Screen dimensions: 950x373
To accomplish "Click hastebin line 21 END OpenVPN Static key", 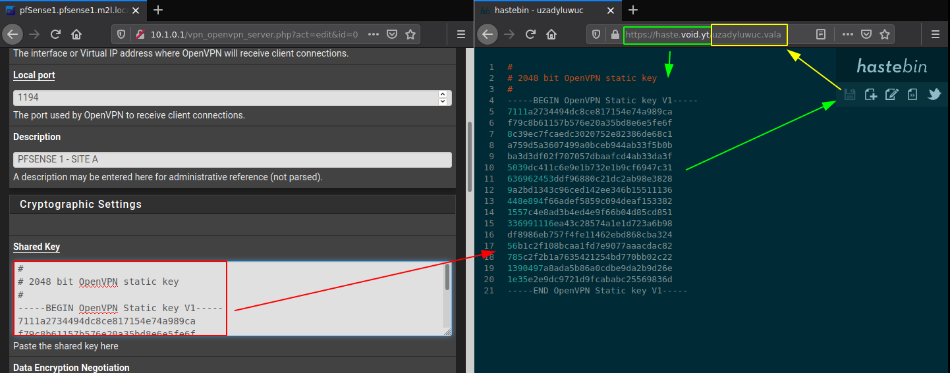I will [597, 290].
